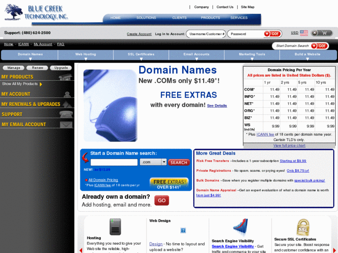Open the .com domain extension dropdown
338x253 pixels.
click(x=153, y=162)
